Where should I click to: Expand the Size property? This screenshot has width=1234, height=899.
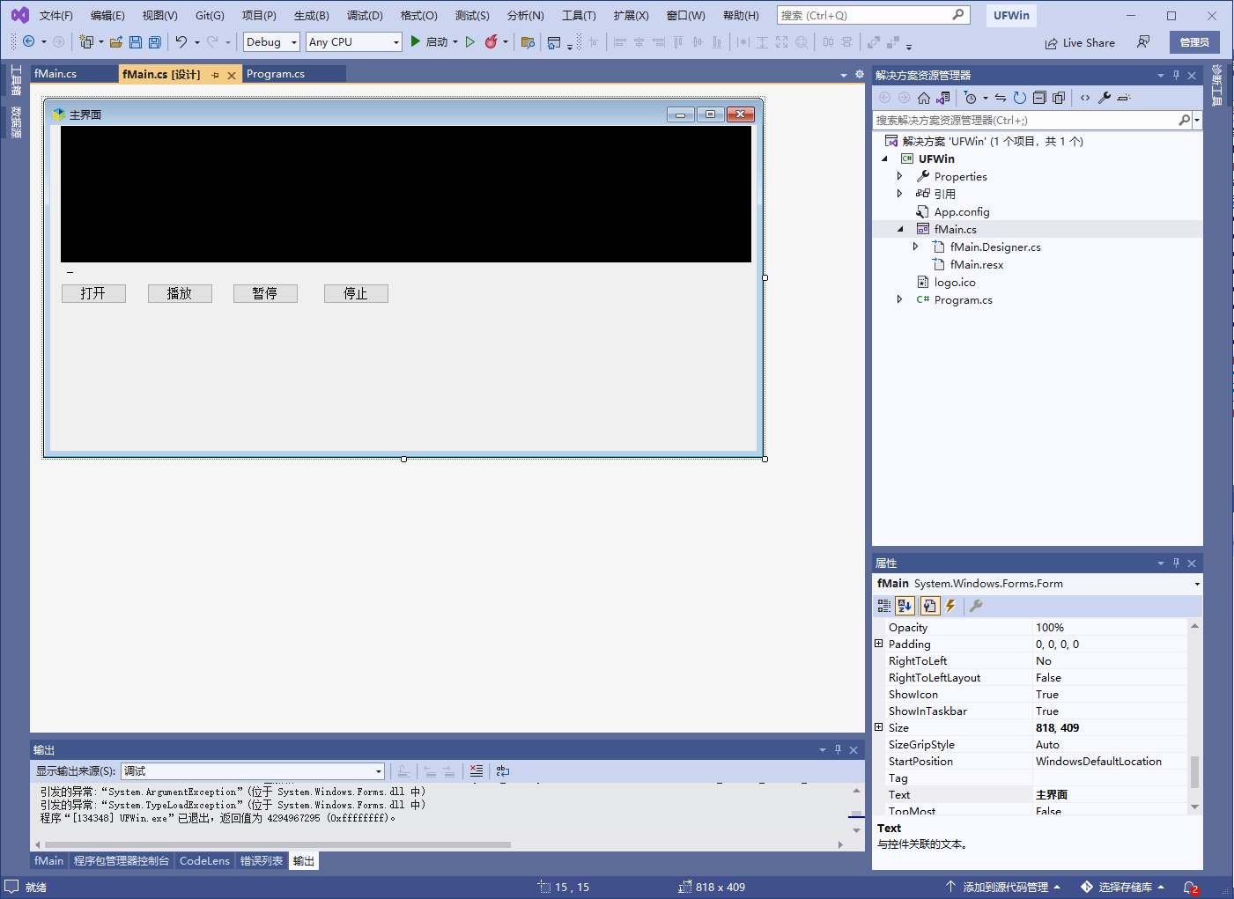pyautogui.click(x=878, y=727)
